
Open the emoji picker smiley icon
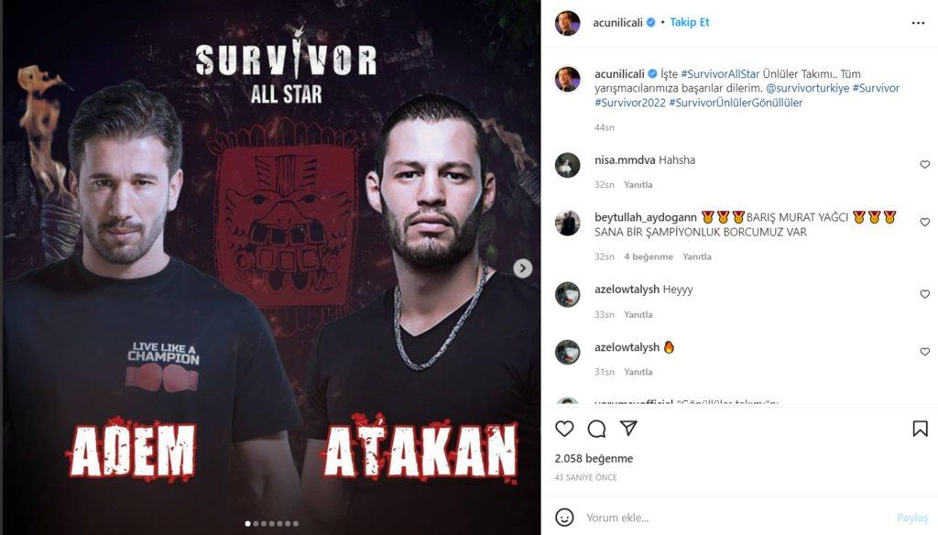(564, 517)
